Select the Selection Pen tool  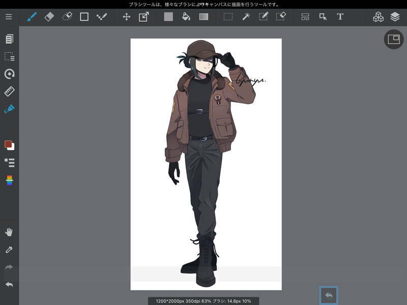(x=263, y=17)
